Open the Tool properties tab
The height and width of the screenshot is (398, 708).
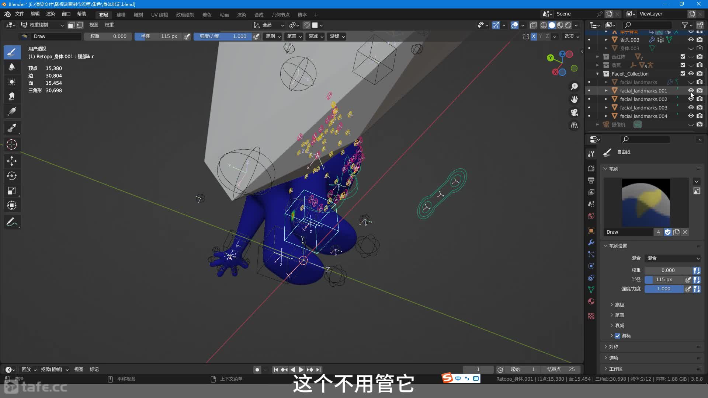[x=591, y=154]
